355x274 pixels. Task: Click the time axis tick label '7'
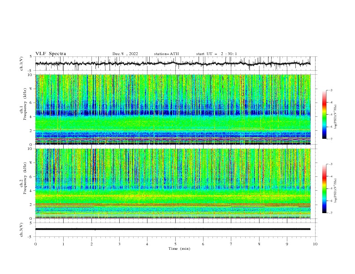pyautogui.click(x=231, y=244)
